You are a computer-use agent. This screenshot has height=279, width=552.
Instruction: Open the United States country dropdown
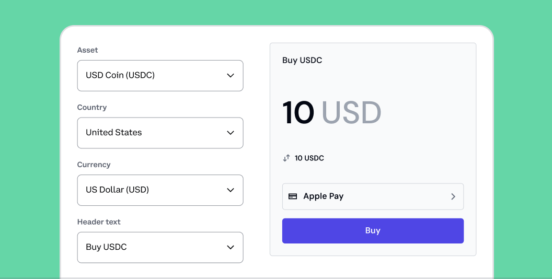click(160, 133)
